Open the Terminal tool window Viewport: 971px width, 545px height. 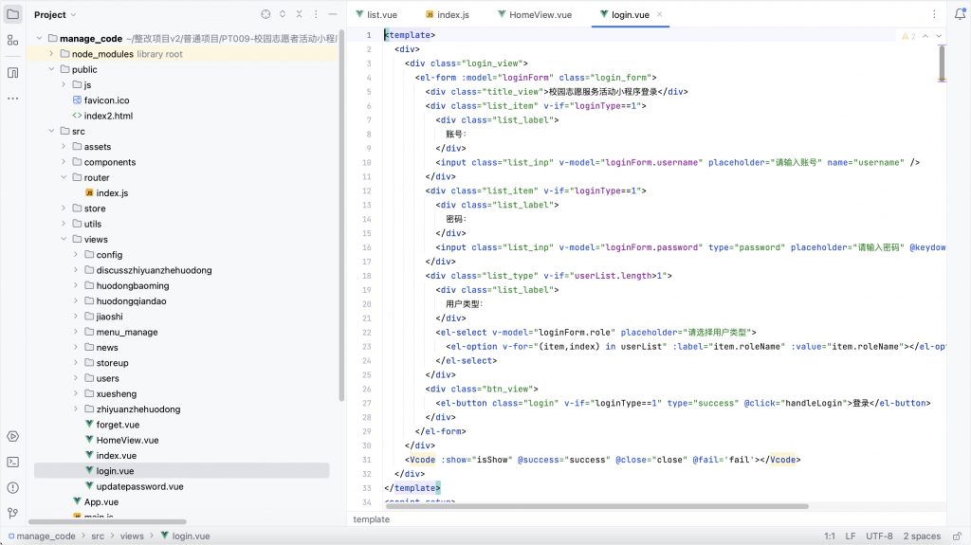coord(12,462)
